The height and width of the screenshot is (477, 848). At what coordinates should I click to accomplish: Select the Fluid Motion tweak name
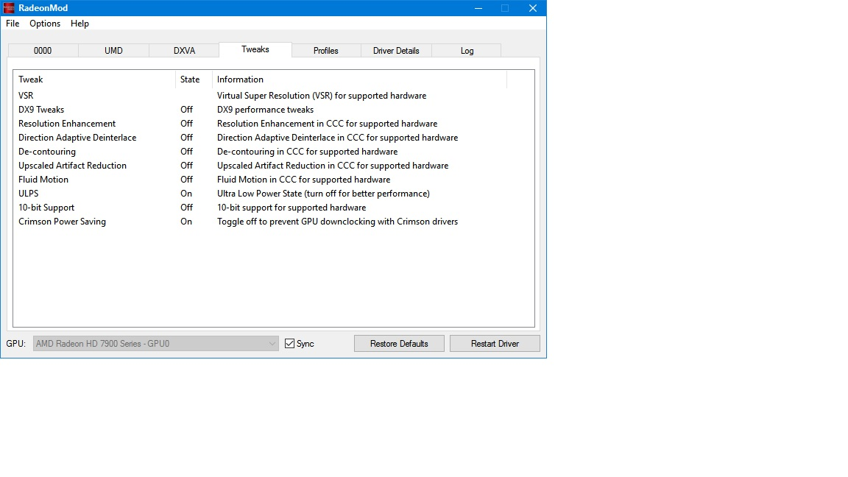[x=43, y=180]
